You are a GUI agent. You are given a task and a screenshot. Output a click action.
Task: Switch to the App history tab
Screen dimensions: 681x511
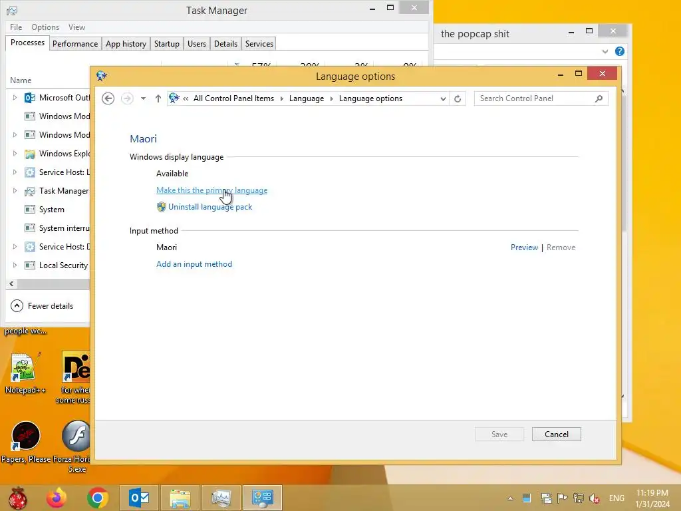(x=126, y=44)
